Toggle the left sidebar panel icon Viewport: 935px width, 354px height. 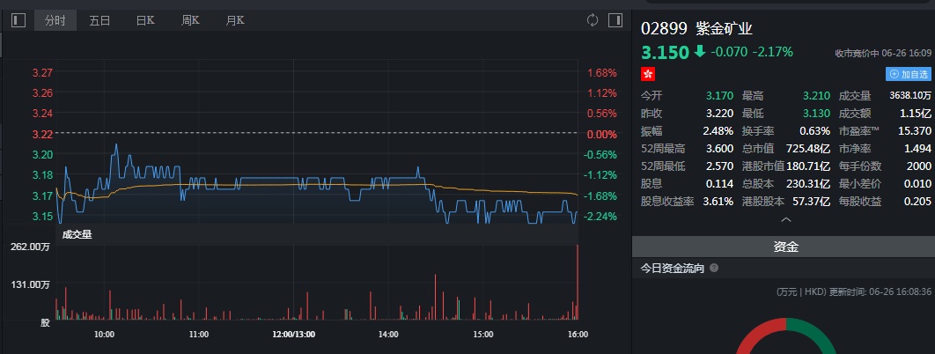coord(18,19)
